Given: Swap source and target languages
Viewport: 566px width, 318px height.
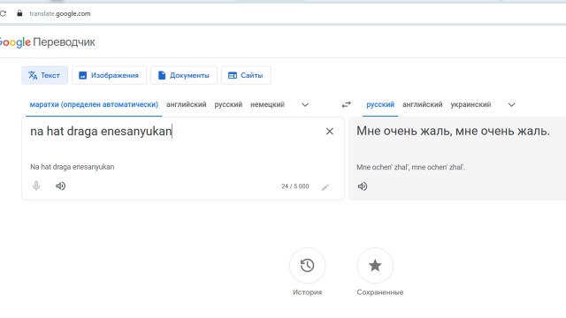Looking at the screenshot, I should [346, 104].
